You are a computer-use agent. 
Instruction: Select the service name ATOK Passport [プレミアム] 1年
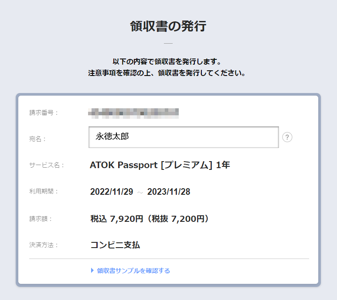pos(160,165)
